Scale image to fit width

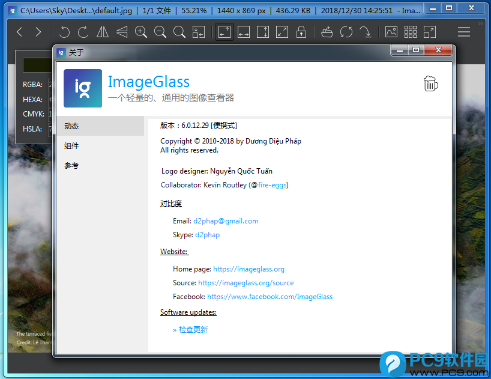(244, 32)
